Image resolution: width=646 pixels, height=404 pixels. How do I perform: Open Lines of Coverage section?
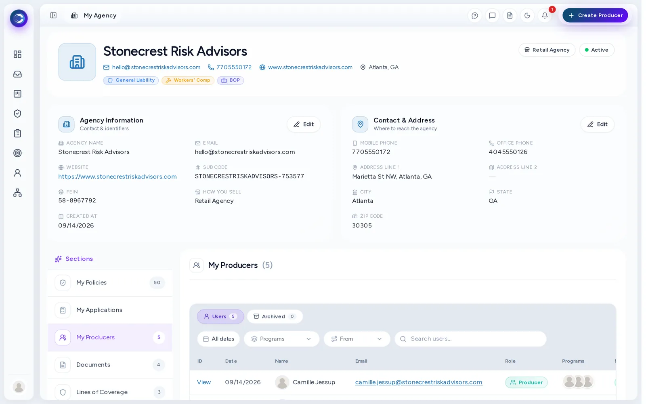110,392
